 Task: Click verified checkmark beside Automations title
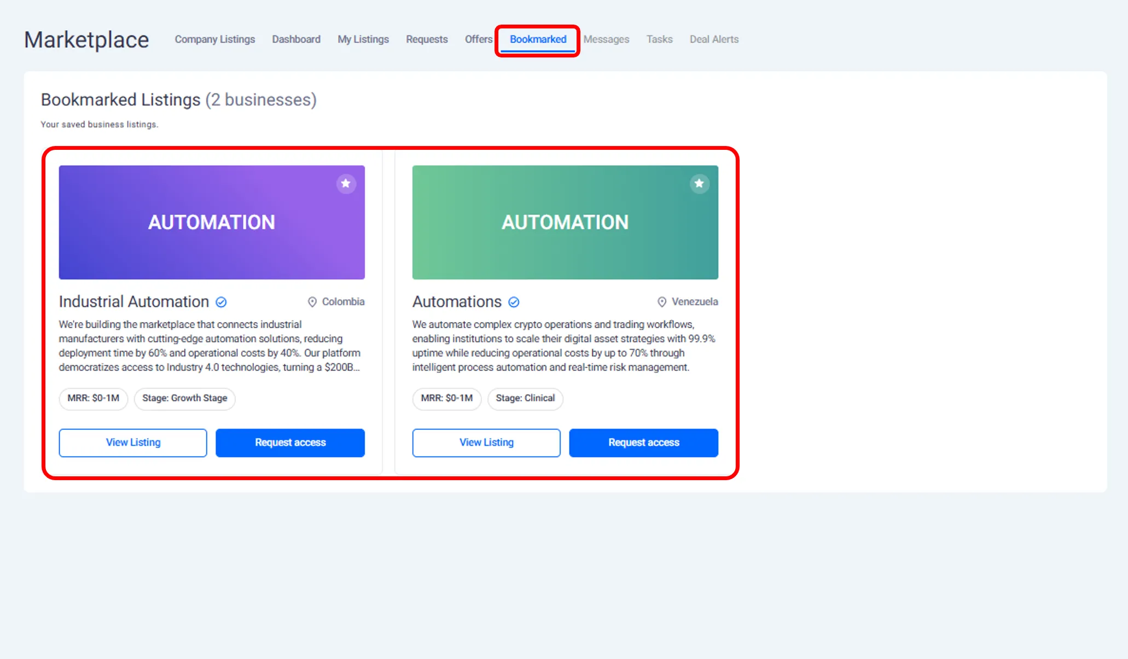pyautogui.click(x=514, y=302)
